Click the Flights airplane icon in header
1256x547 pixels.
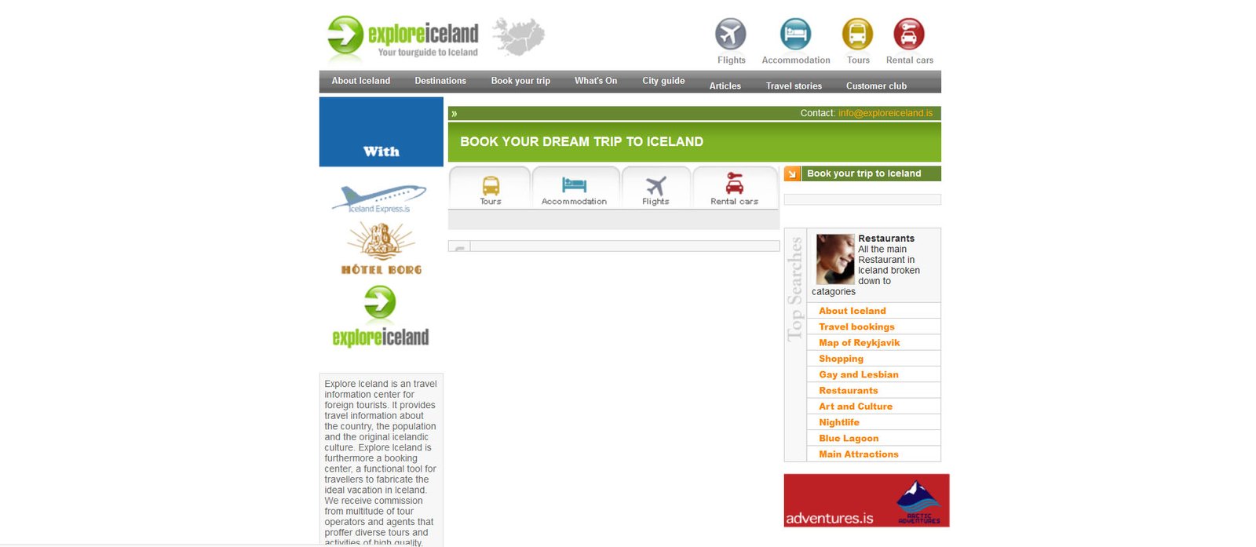730,35
